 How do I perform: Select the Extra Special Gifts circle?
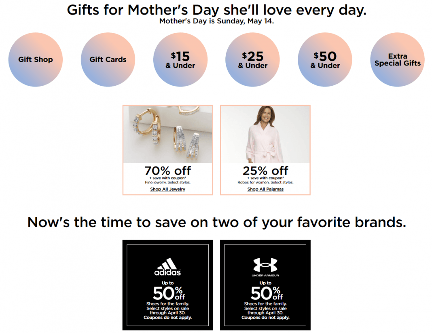pos(397,59)
